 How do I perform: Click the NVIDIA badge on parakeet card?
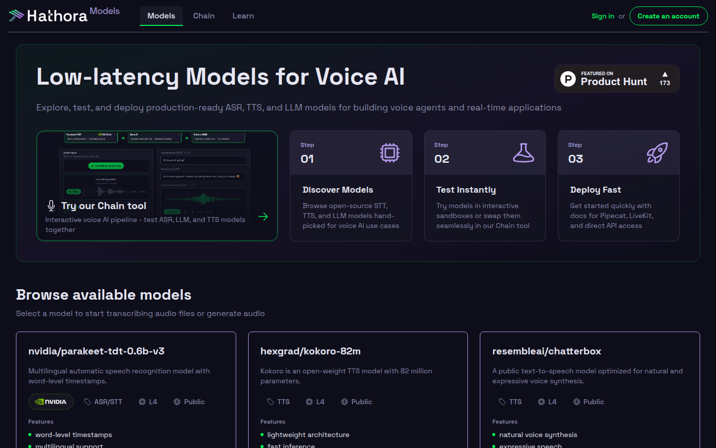click(51, 402)
